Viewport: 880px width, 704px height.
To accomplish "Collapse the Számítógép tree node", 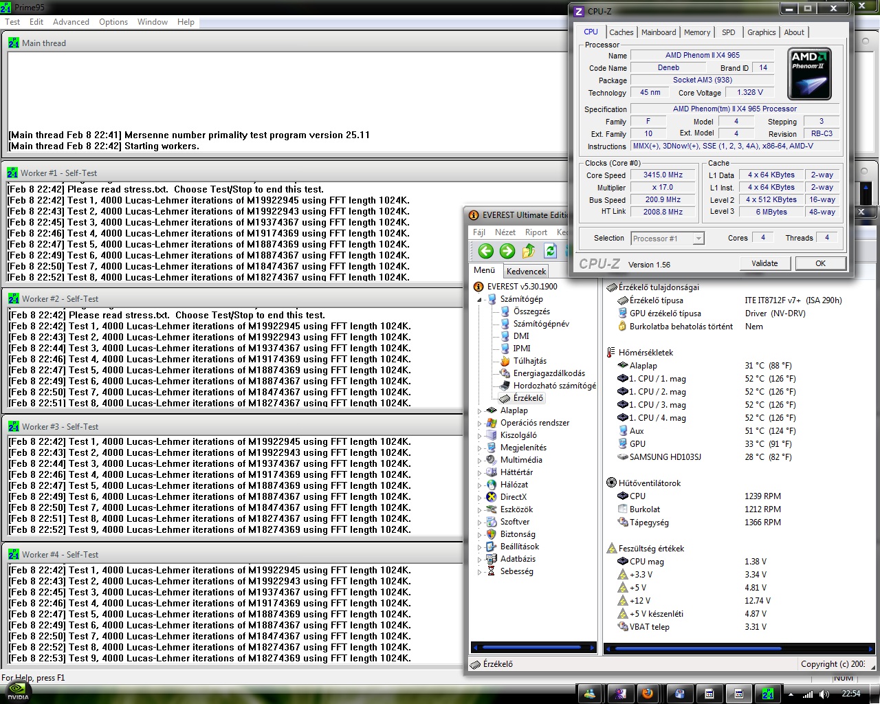I will click(480, 300).
